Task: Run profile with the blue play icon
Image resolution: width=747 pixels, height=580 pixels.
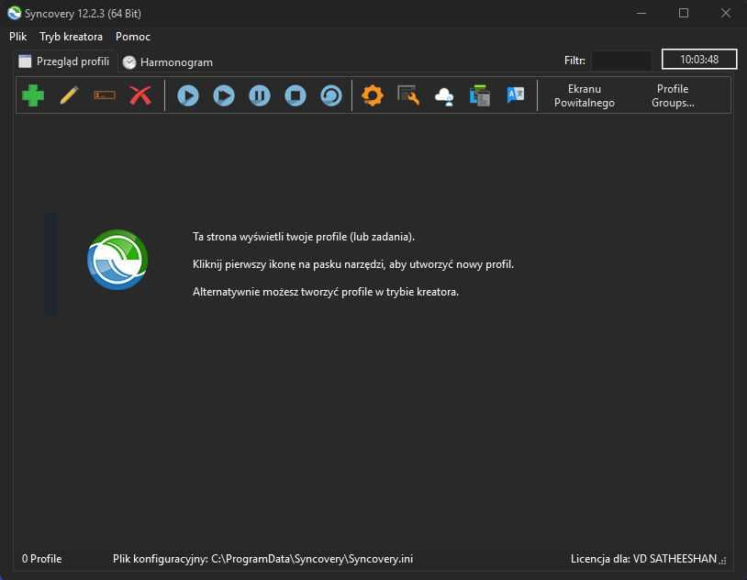Action: coord(188,95)
